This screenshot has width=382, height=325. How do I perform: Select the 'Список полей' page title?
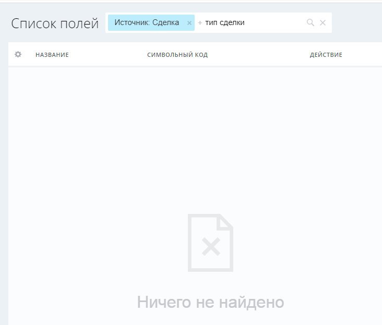[x=55, y=23]
